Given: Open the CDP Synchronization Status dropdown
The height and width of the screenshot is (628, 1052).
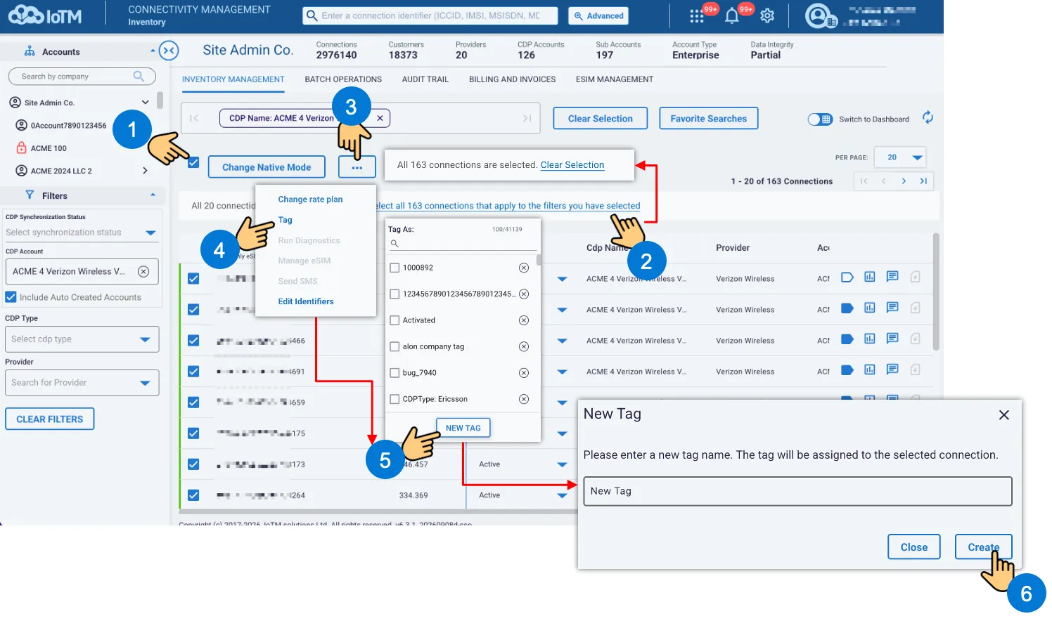Looking at the screenshot, I should (82, 233).
